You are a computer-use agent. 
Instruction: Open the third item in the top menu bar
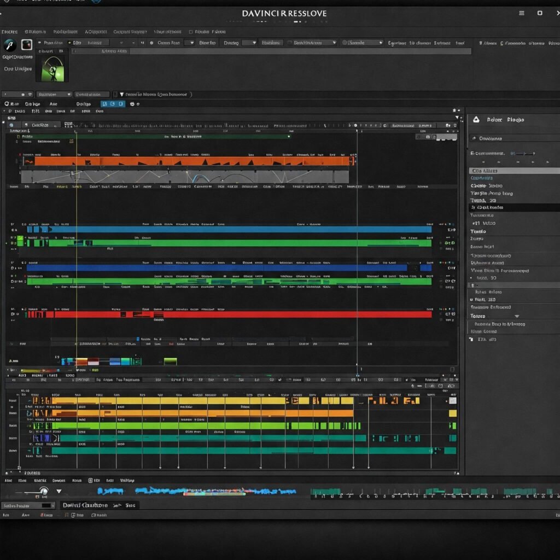(x=66, y=32)
